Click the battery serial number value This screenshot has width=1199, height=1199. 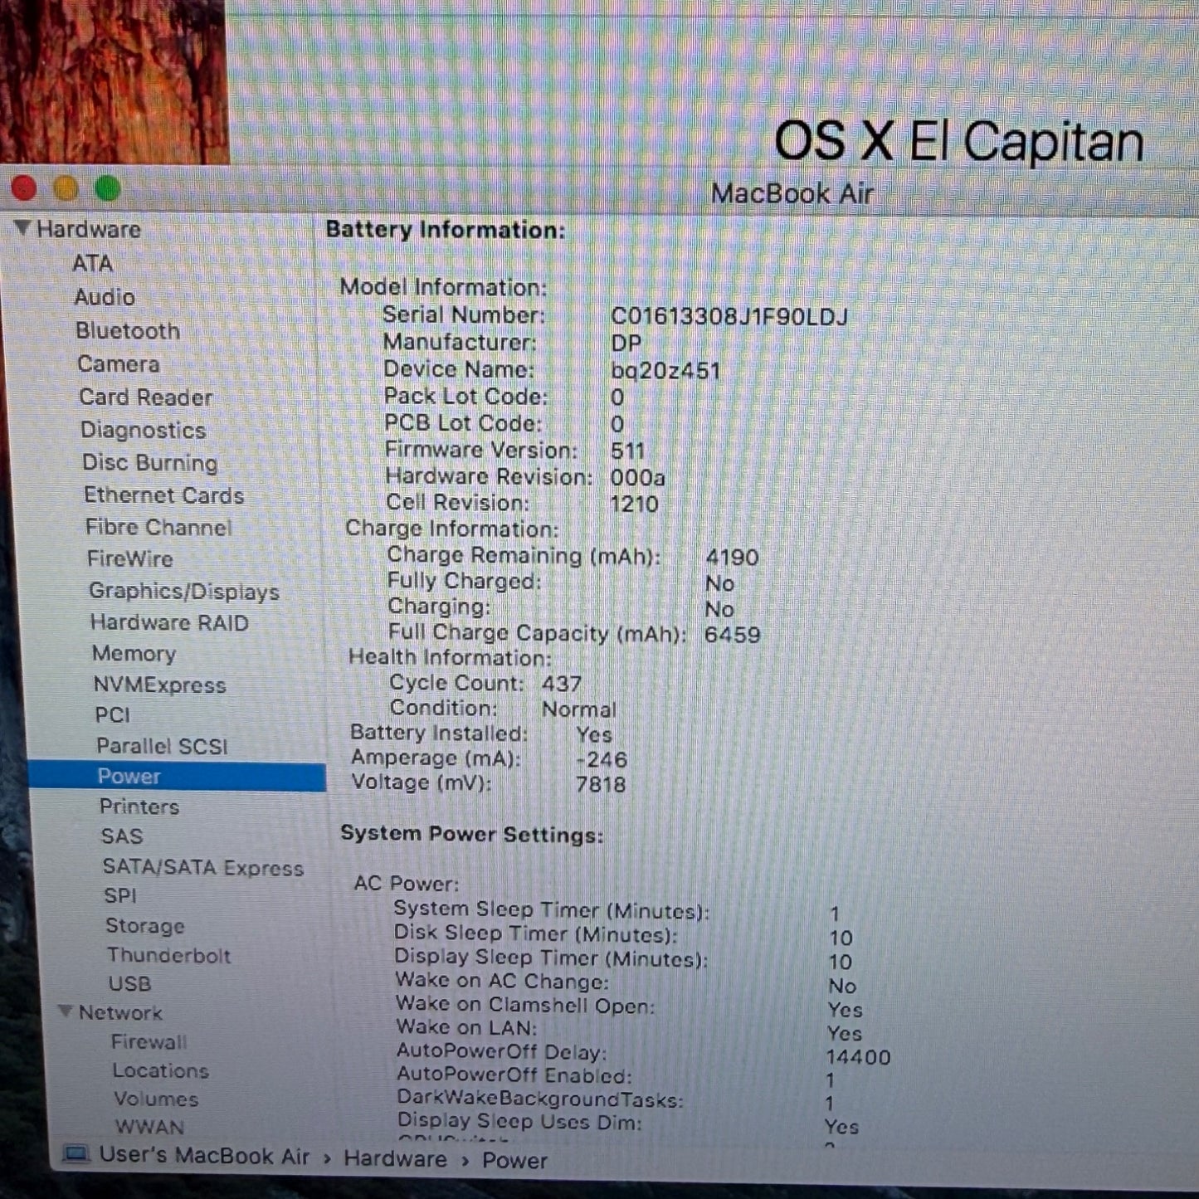[729, 316]
